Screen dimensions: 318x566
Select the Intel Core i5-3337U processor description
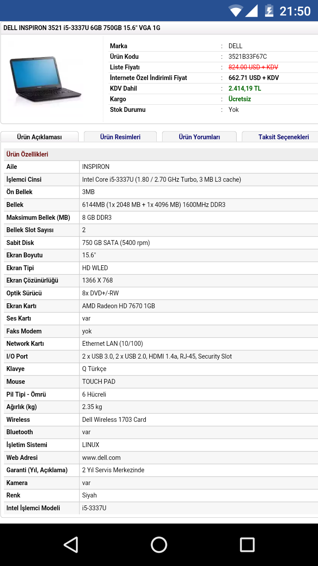pyautogui.click(x=162, y=180)
